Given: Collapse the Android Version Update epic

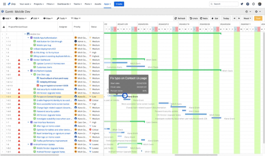Looking at the screenshot, I should (x=29, y=144).
